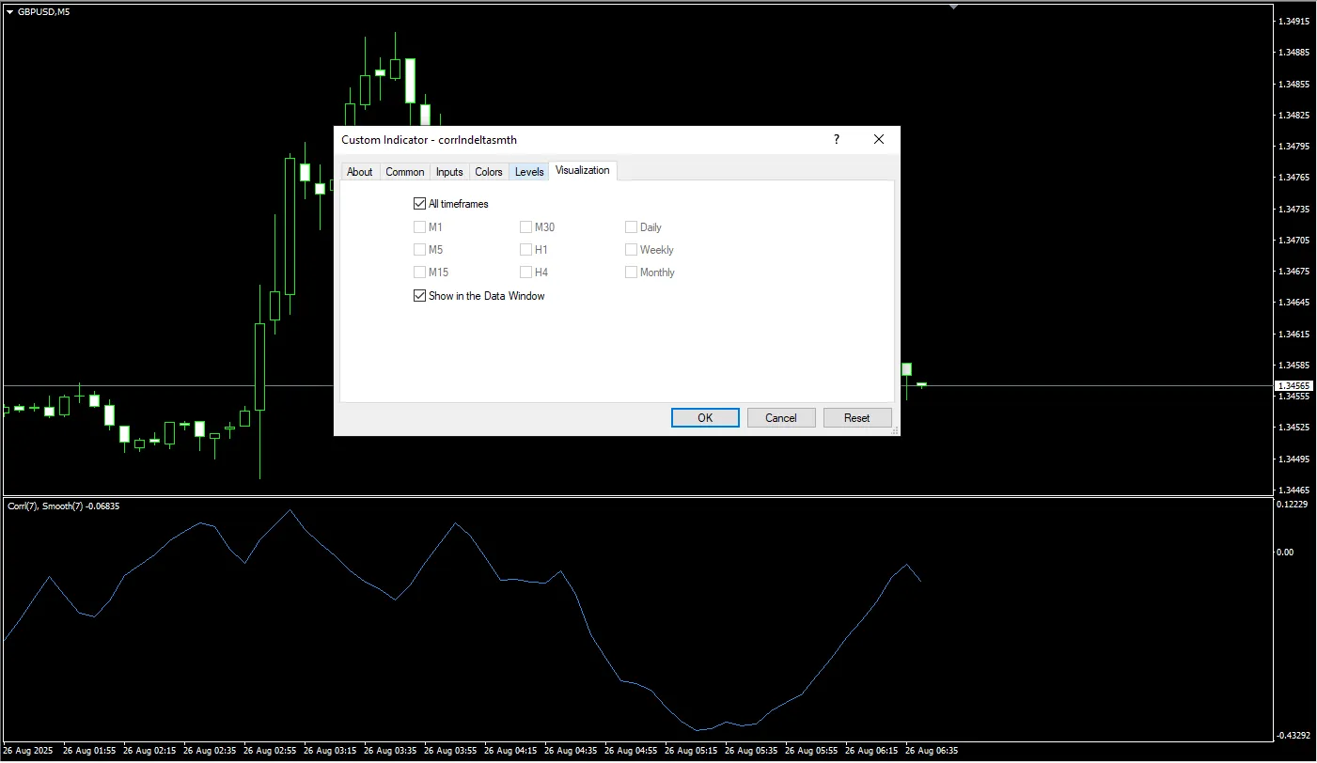1317x763 pixels.
Task: Go to the Inputs tab
Action: tap(449, 172)
